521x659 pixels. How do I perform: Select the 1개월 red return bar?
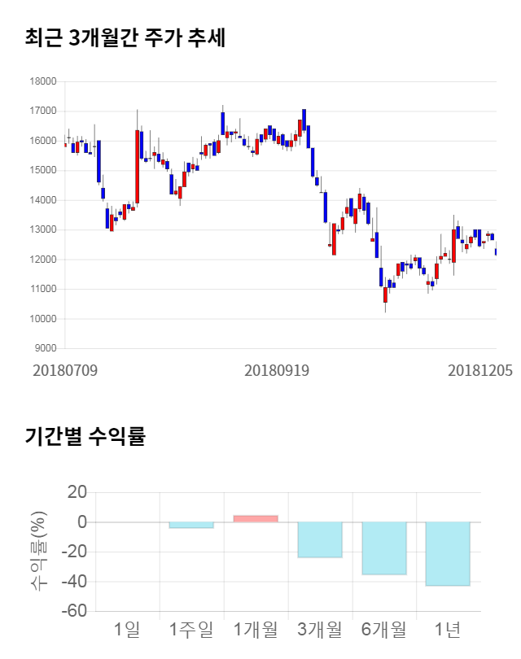[256, 518]
